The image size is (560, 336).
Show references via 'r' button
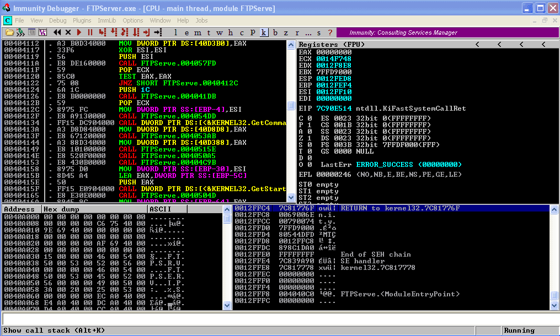pyautogui.click(x=297, y=32)
